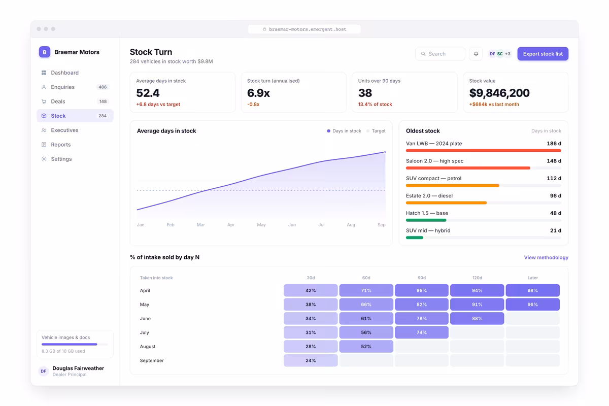Navigate to Reports

(x=75, y=145)
